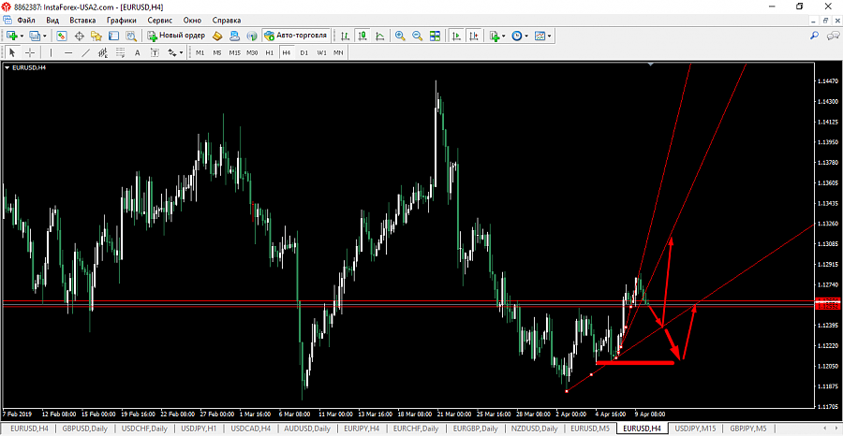Select the cursor arrow tool
Screen dimensions: 843x436
12,52
